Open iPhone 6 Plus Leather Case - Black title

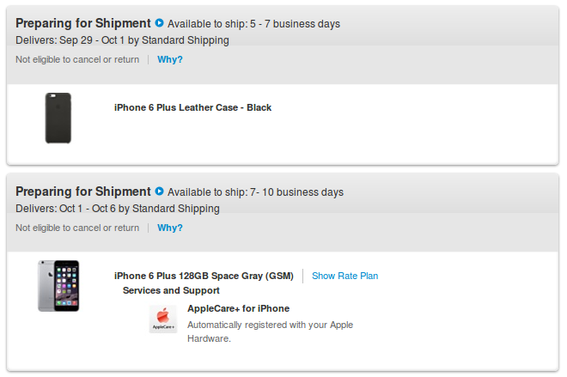(192, 107)
